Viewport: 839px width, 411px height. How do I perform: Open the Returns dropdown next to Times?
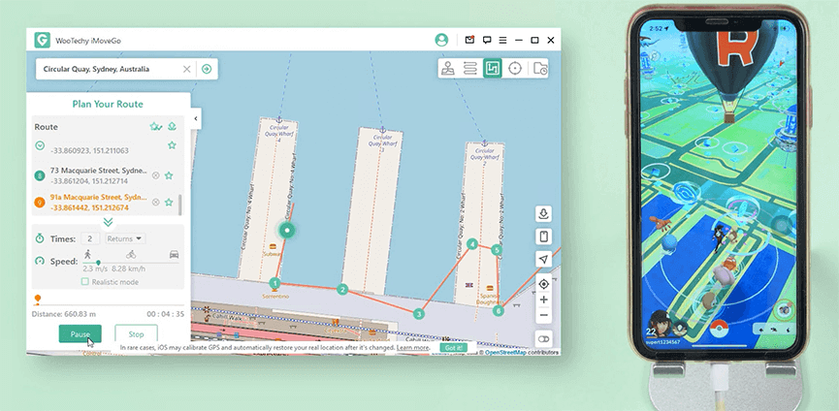(124, 238)
